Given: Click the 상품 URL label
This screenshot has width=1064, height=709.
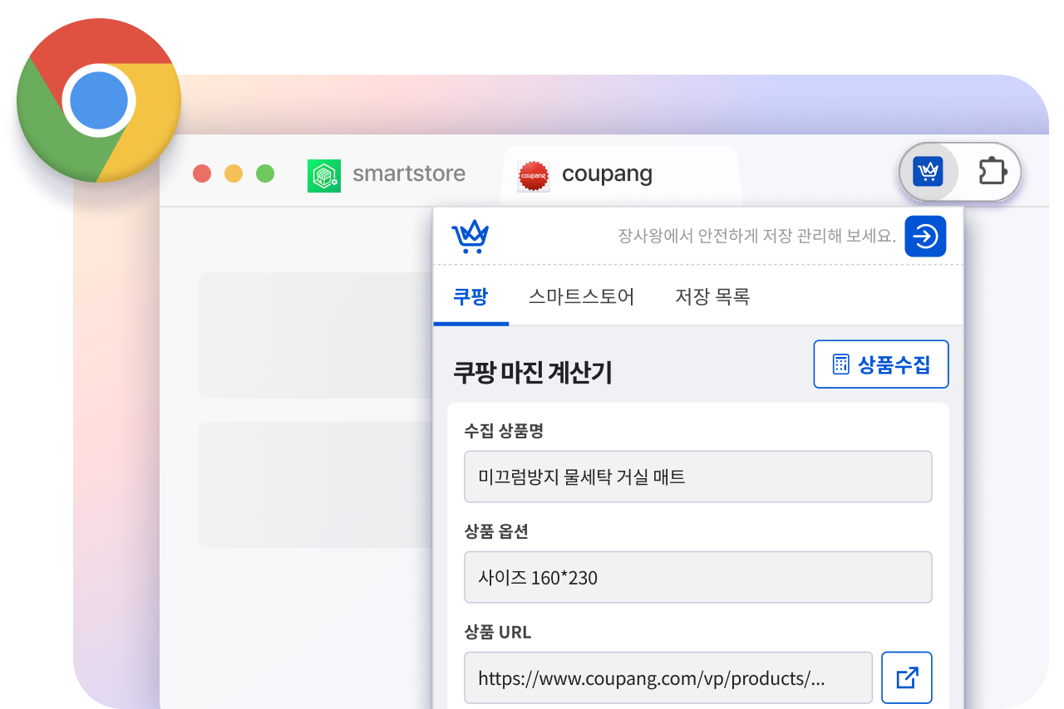Looking at the screenshot, I should tap(498, 632).
